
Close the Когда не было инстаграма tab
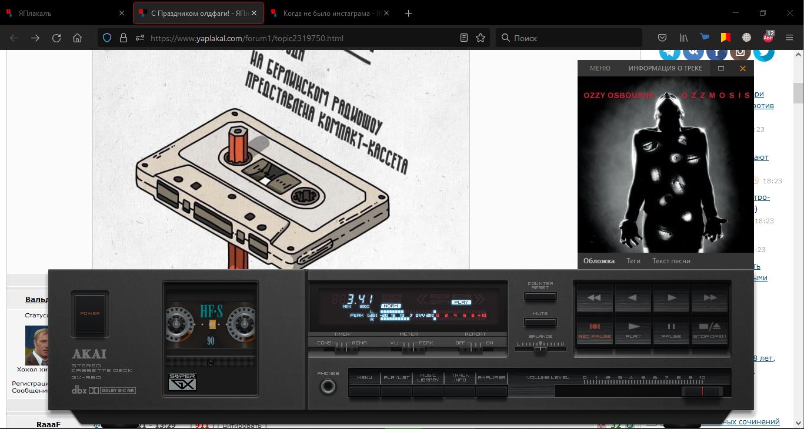click(386, 13)
